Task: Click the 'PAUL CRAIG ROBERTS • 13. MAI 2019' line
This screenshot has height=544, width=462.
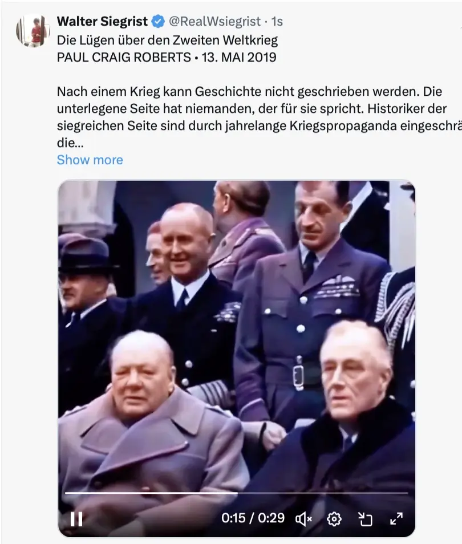Action: click(x=167, y=57)
